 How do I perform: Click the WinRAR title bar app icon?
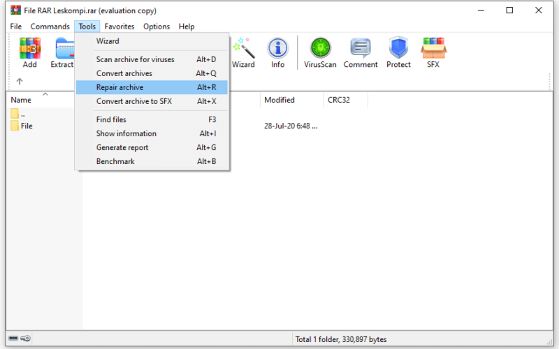point(15,10)
